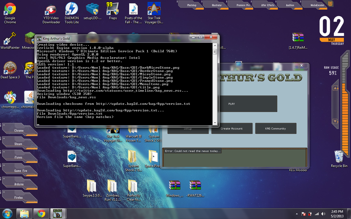Open the Fraps desktop shortcut
This screenshot has height=219, width=351.
[x=113, y=11]
